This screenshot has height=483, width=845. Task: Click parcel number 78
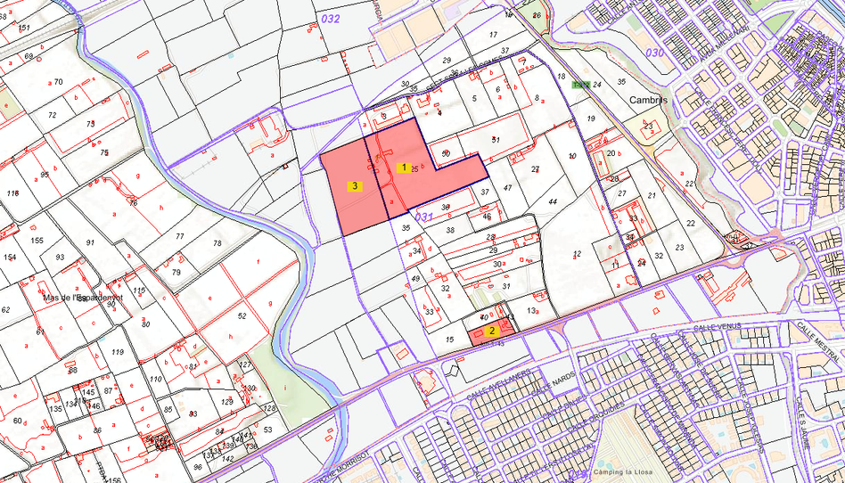pyautogui.click(x=217, y=243)
